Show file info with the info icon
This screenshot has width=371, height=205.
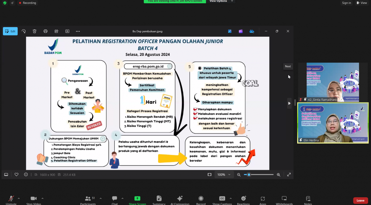coord(26,175)
